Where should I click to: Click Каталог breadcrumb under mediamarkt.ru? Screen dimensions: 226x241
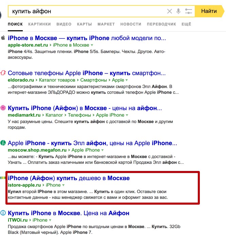tap(54, 115)
